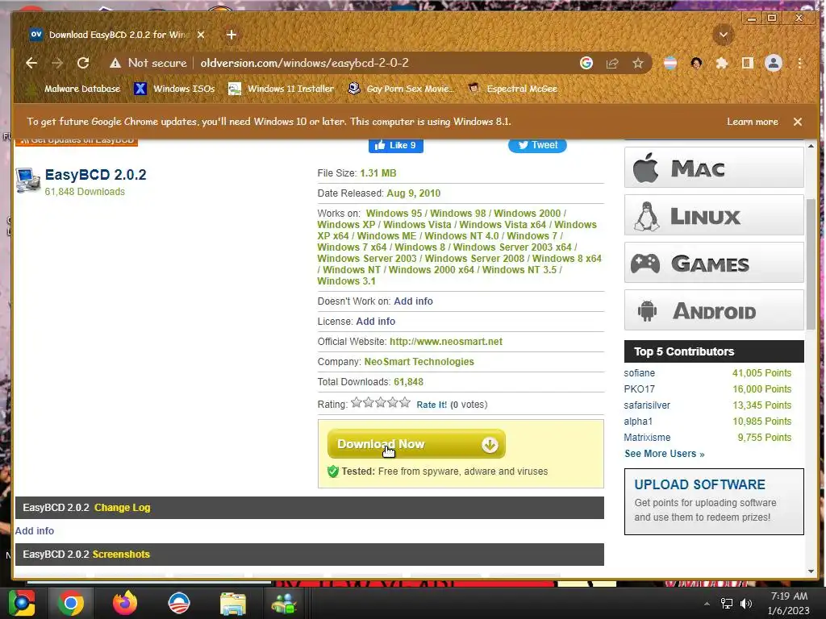Add info for Doesn't Work on

[x=414, y=301]
